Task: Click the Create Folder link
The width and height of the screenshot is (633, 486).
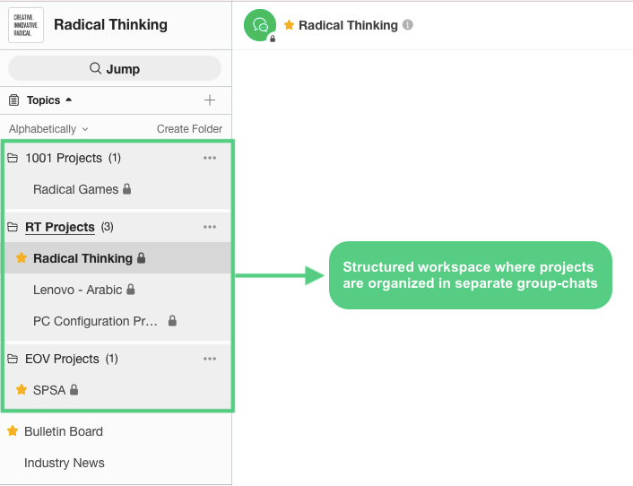Action: [189, 129]
